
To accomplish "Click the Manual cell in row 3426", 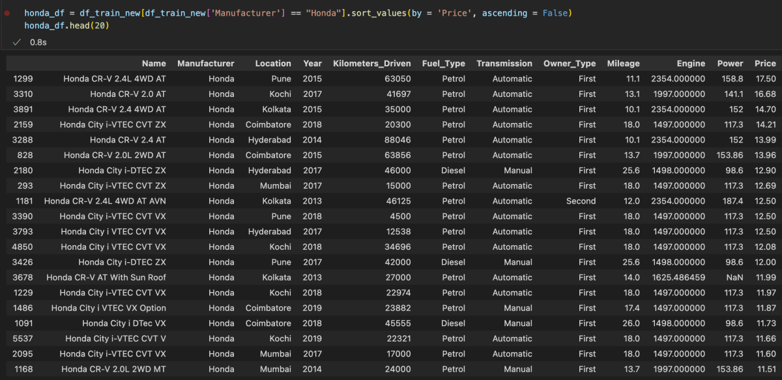I will pyautogui.click(x=517, y=262).
